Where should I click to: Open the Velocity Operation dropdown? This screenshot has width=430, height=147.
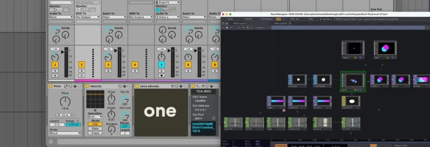(x=95, y=117)
